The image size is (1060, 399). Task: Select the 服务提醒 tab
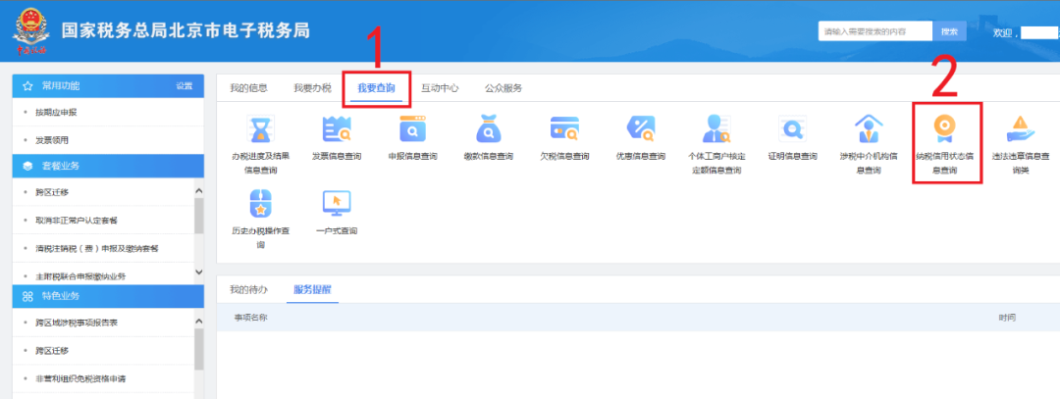point(312,289)
